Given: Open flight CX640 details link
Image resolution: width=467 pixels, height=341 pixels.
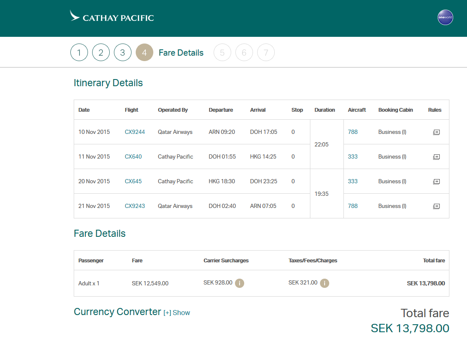Looking at the screenshot, I should pyautogui.click(x=133, y=156).
